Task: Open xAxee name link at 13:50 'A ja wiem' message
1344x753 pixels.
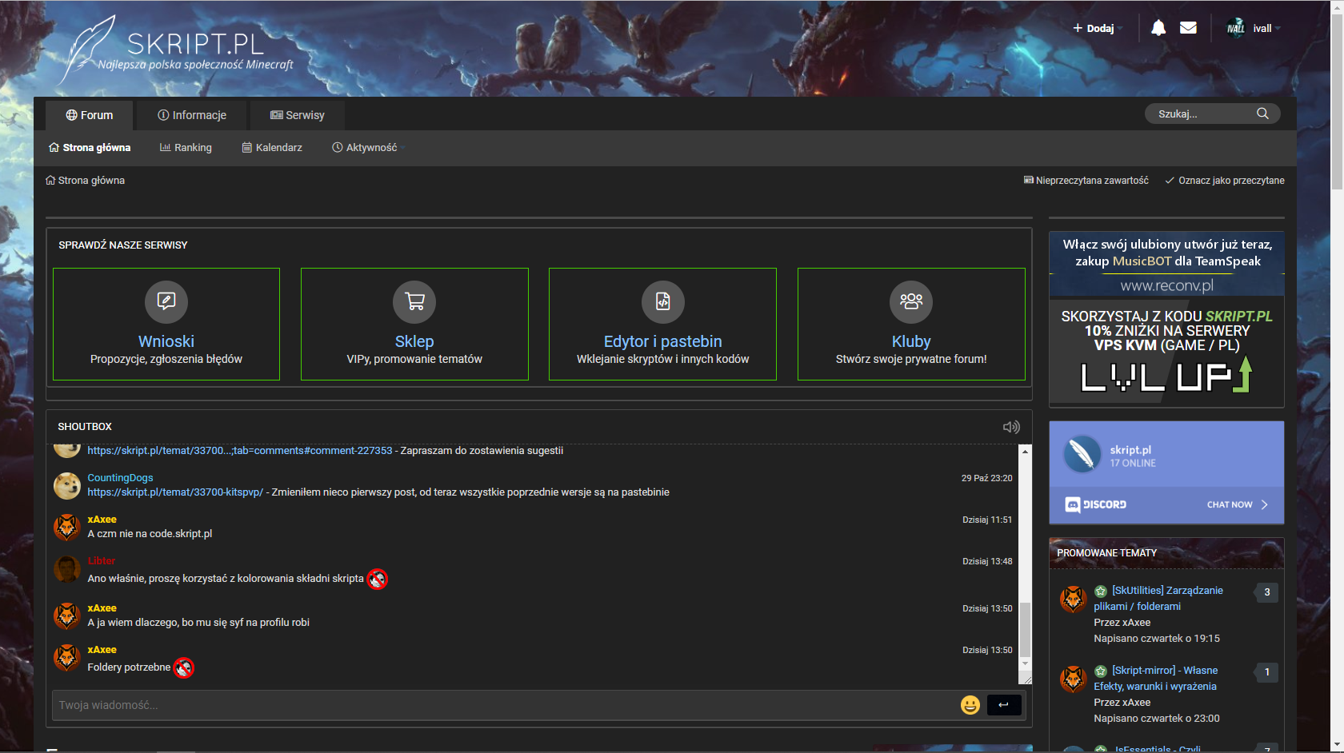Action: click(x=102, y=608)
